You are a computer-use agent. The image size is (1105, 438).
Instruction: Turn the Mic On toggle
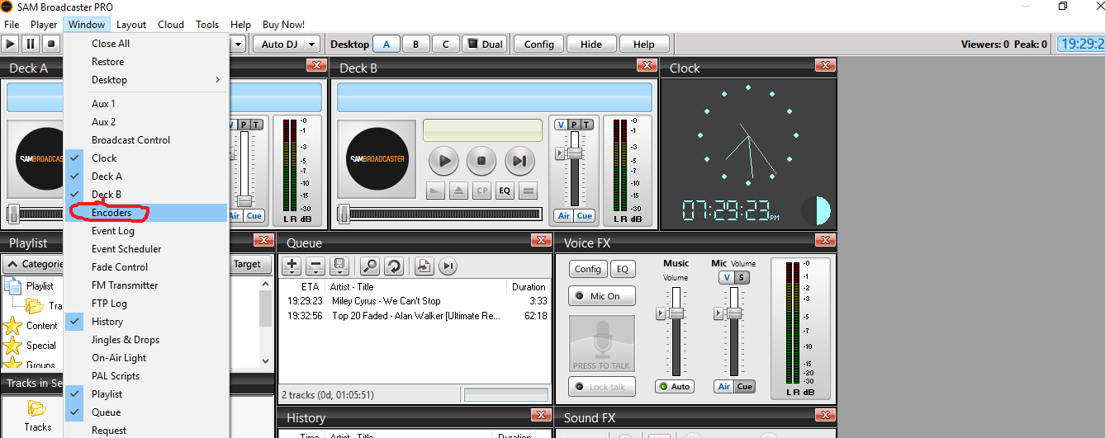click(x=601, y=296)
